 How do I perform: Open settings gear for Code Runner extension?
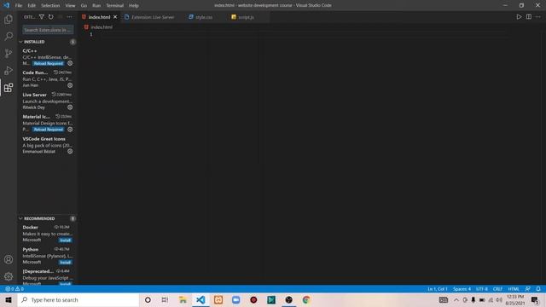[70, 85]
